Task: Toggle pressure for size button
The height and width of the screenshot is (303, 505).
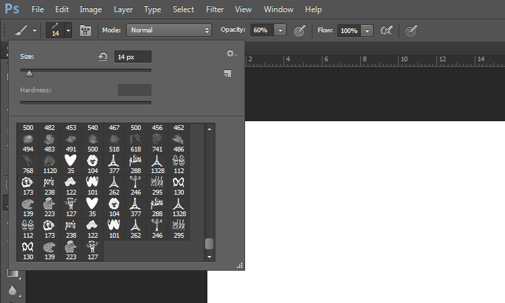Action: pos(411,30)
